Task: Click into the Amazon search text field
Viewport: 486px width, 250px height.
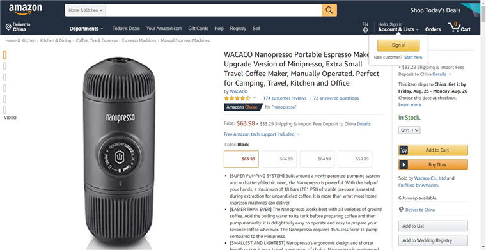Action: [214, 10]
